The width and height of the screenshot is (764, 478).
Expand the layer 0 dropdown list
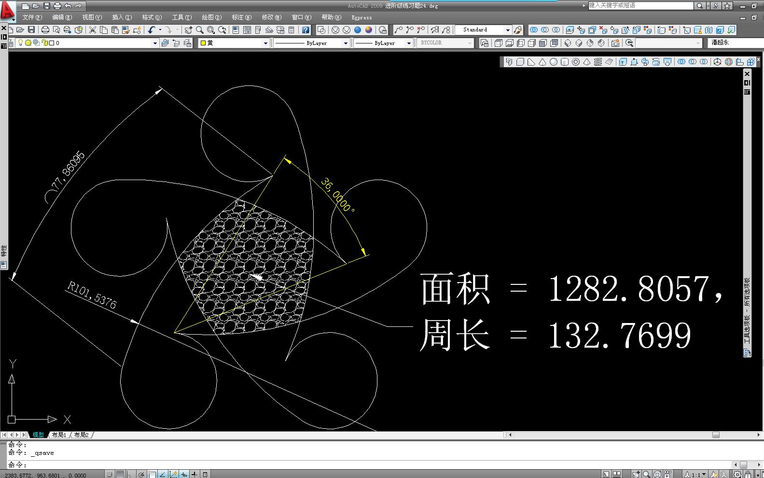coord(155,43)
